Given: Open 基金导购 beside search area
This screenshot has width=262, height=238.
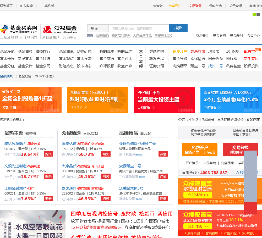Looking at the screenshot, I should pyautogui.click(x=219, y=36).
